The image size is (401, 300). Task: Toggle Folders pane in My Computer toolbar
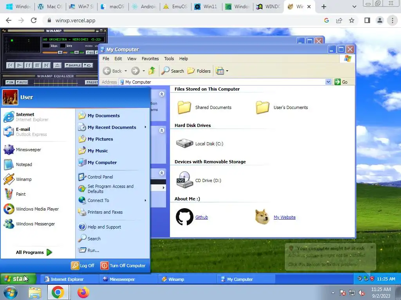(x=199, y=71)
